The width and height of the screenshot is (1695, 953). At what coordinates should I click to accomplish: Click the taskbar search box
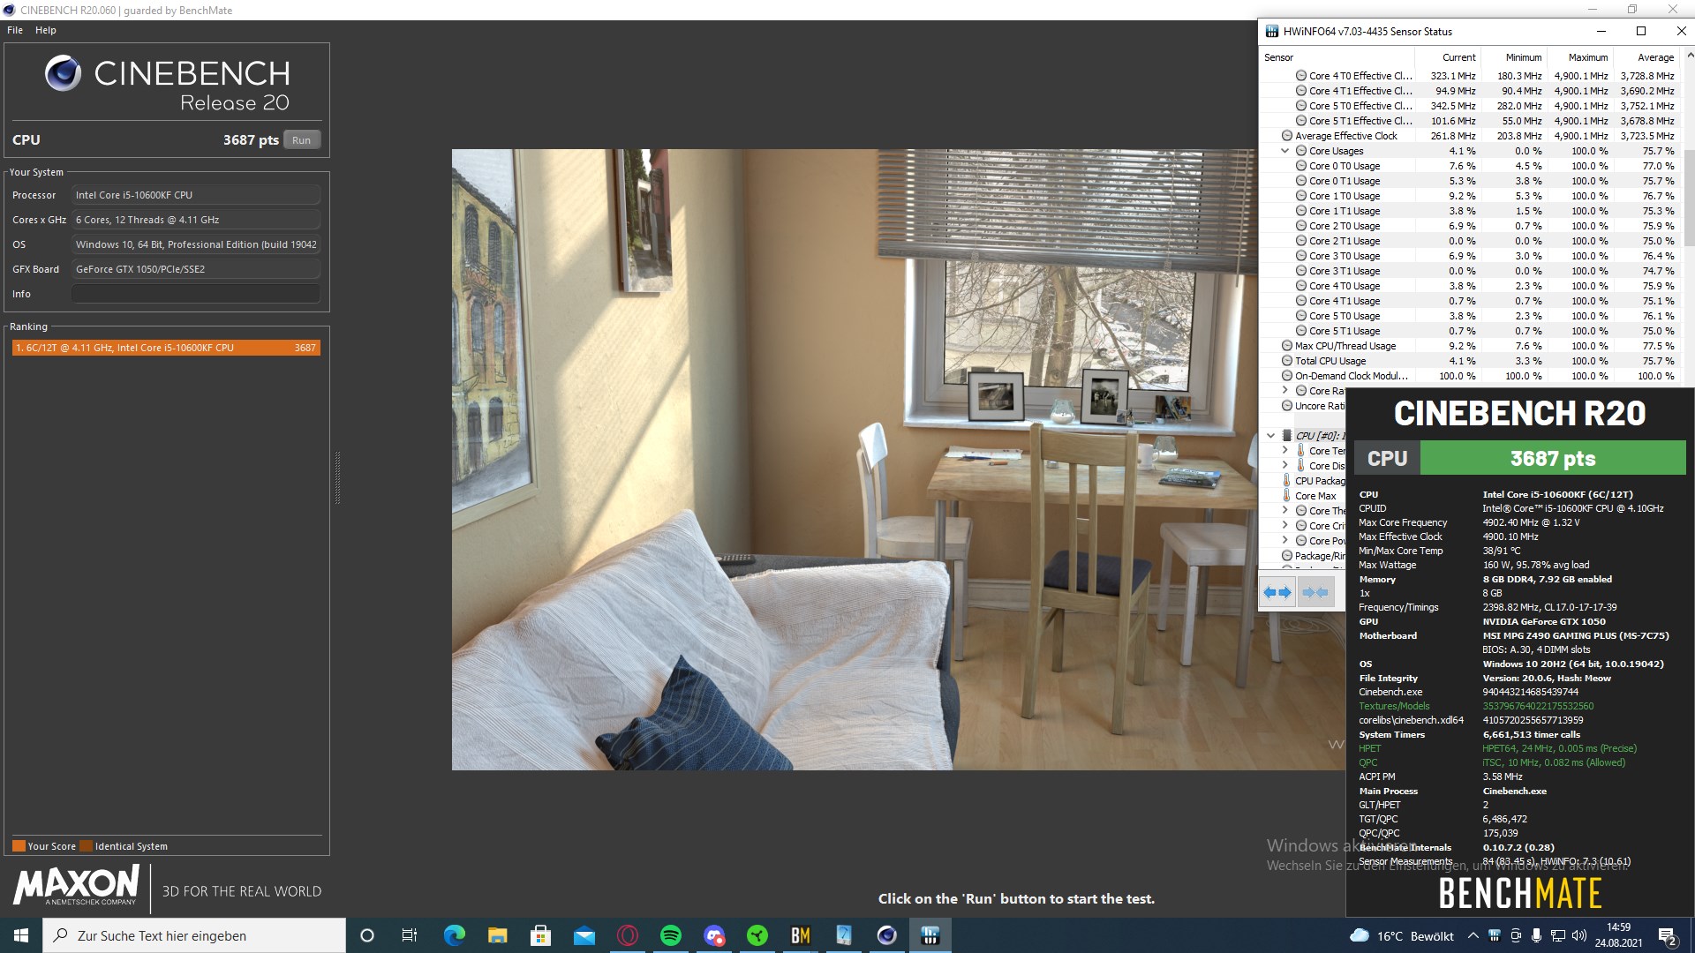pos(194,935)
